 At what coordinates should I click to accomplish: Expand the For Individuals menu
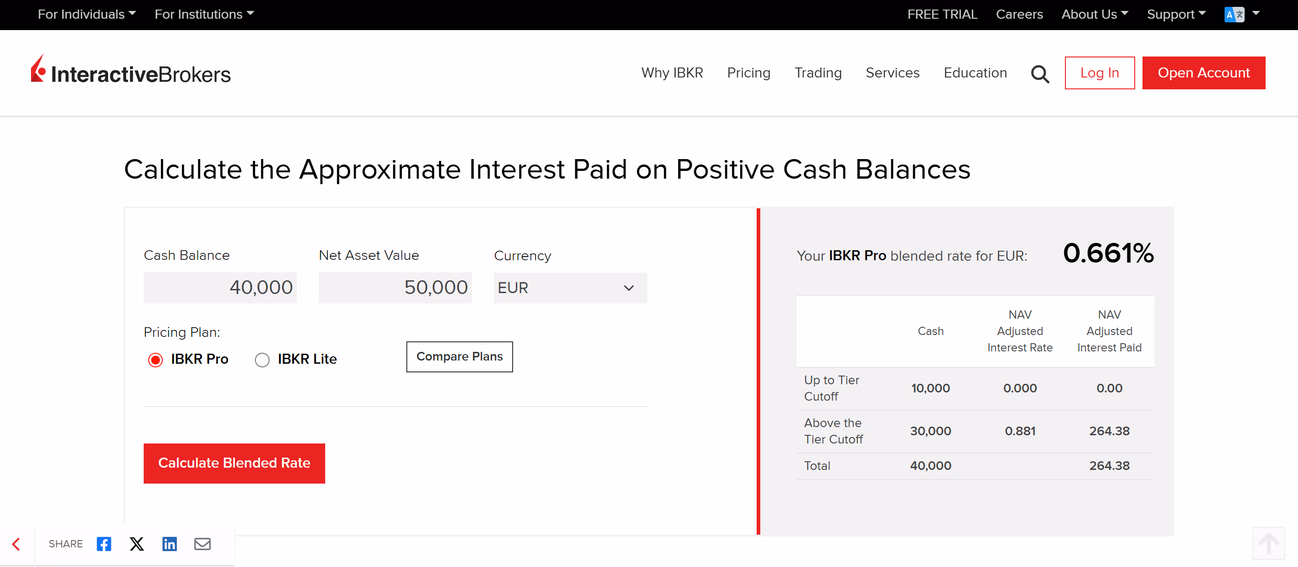(87, 14)
